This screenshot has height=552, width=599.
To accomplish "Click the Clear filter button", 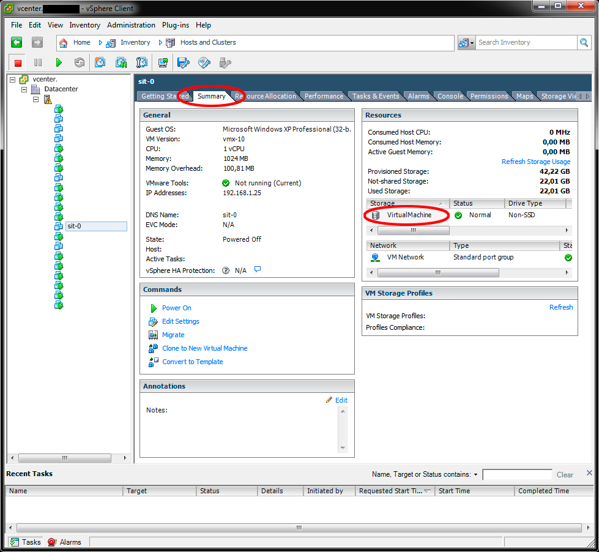I will 565,475.
